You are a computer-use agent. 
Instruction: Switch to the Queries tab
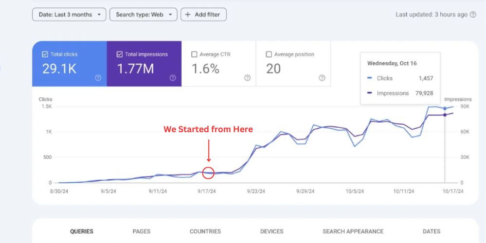point(82,231)
